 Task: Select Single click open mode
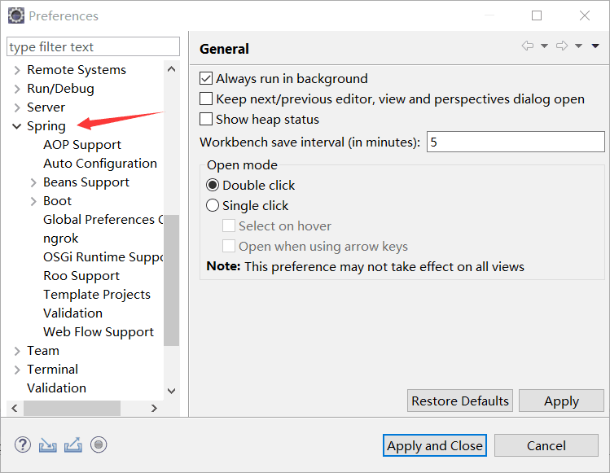coord(213,205)
